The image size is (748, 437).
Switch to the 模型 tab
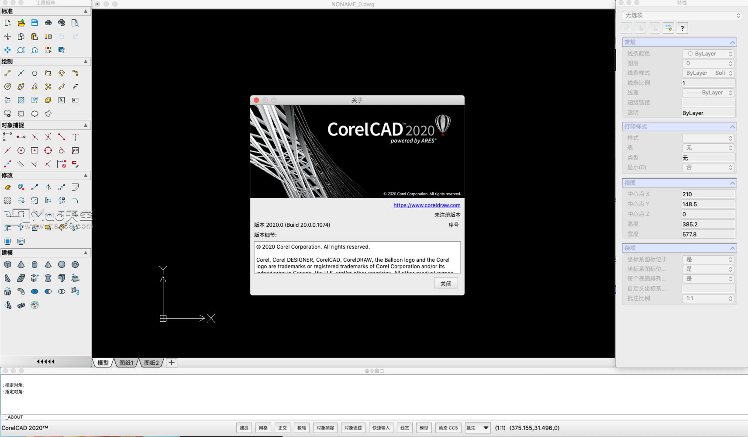click(103, 363)
